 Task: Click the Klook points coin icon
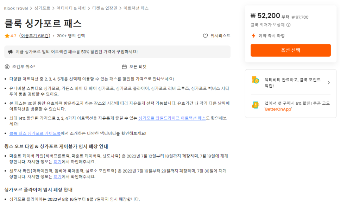256,80
